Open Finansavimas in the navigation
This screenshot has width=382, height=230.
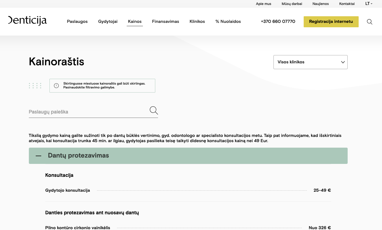(x=165, y=21)
